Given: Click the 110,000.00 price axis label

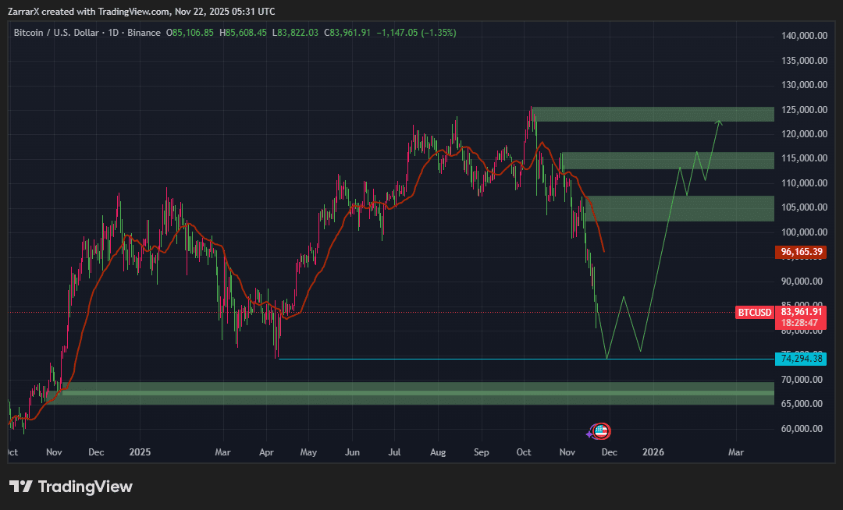Looking at the screenshot, I should coord(804,183).
